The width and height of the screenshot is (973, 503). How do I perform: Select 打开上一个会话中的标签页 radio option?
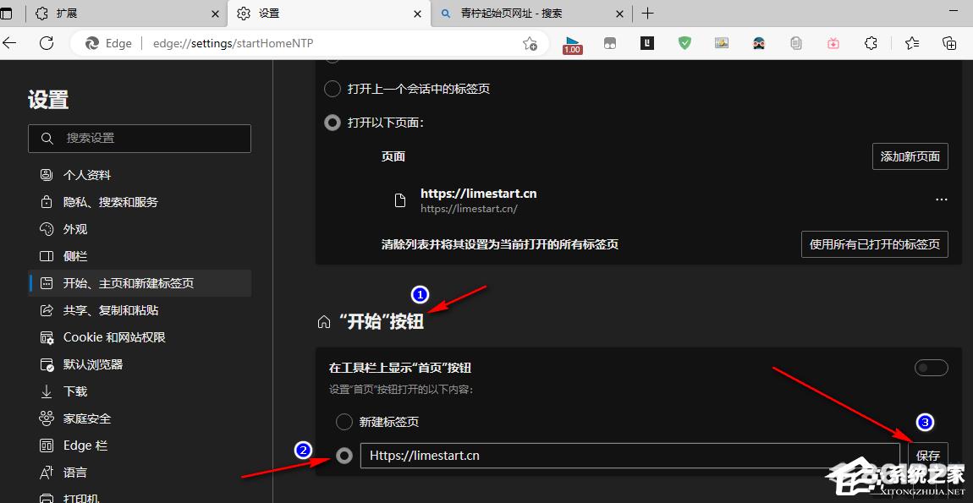(333, 89)
